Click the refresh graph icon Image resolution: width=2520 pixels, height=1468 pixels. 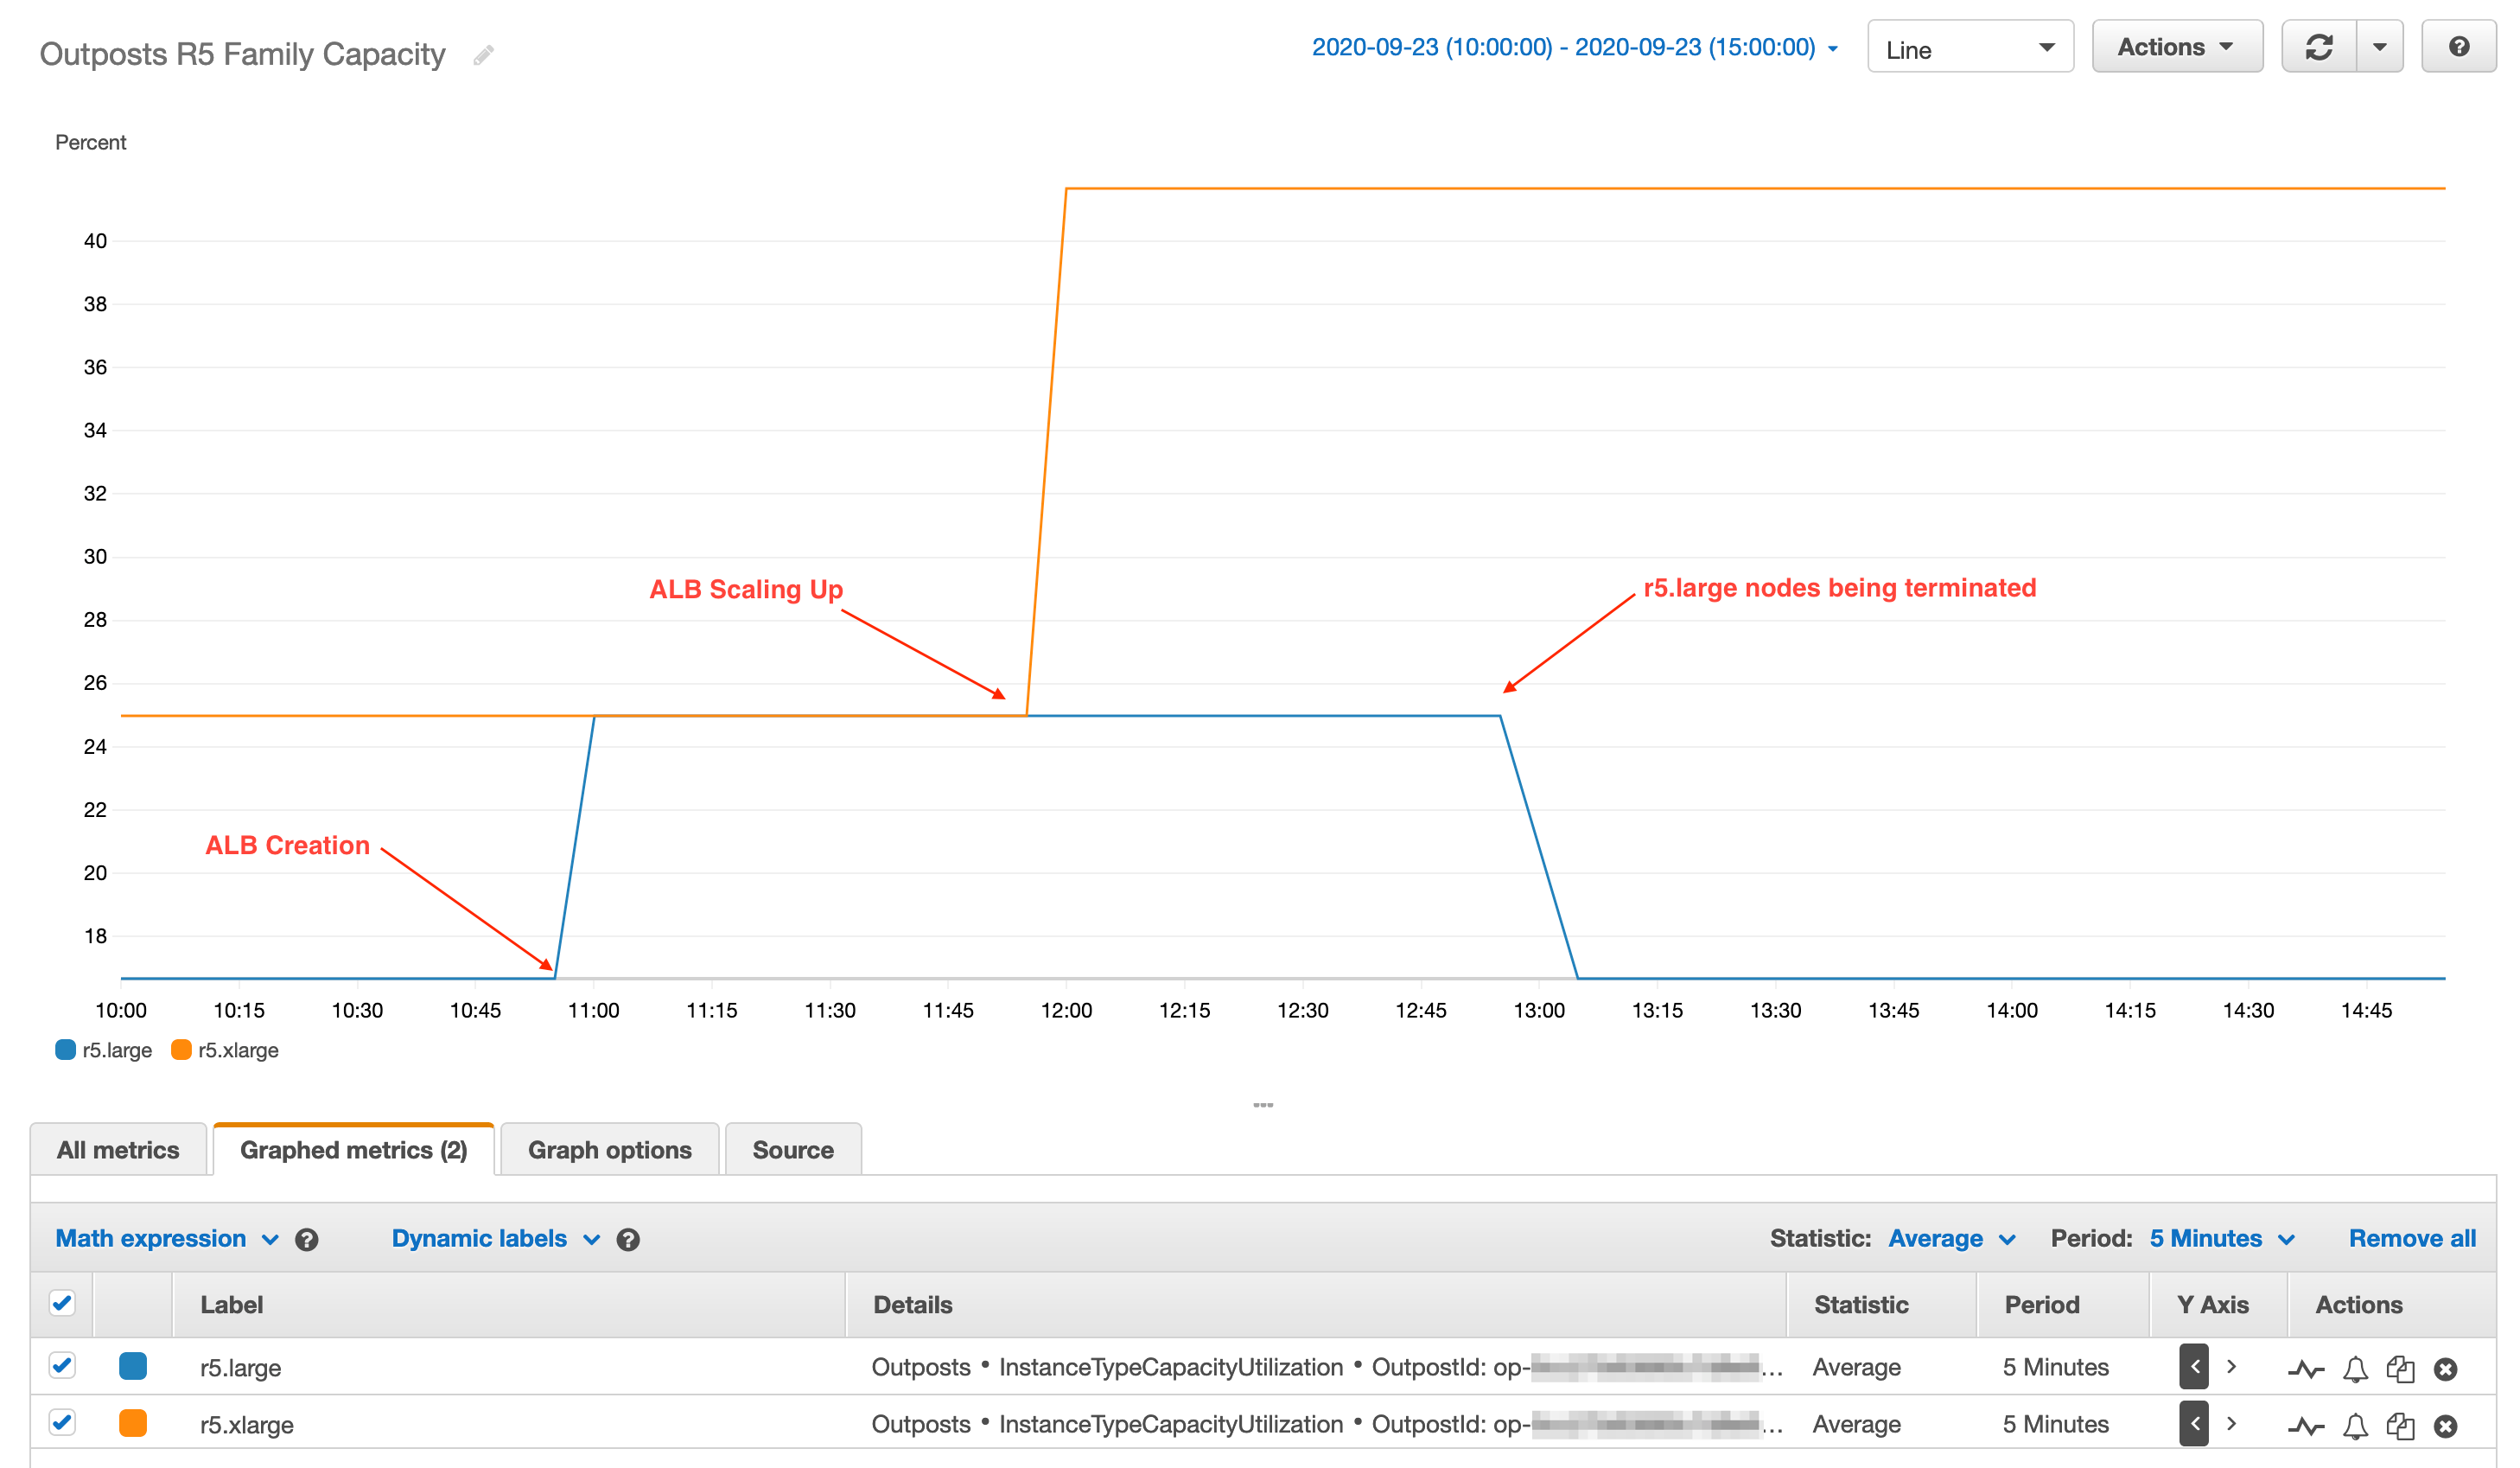pyautogui.click(x=2318, y=47)
